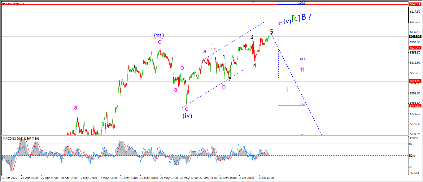Click the gray chart shift marker at top
This screenshot has height=182, width=423.
pyautogui.click(x=253, y=2)
